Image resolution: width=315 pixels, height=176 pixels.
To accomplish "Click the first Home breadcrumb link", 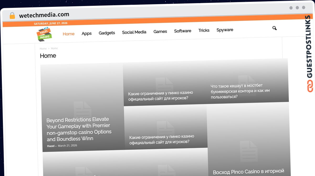I will [x=43, y=49].
